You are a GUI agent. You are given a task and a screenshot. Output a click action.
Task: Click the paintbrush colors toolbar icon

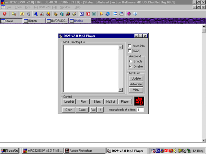pos(74,14)
